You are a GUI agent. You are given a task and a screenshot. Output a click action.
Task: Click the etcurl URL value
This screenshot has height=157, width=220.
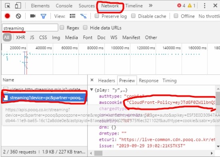167,139
